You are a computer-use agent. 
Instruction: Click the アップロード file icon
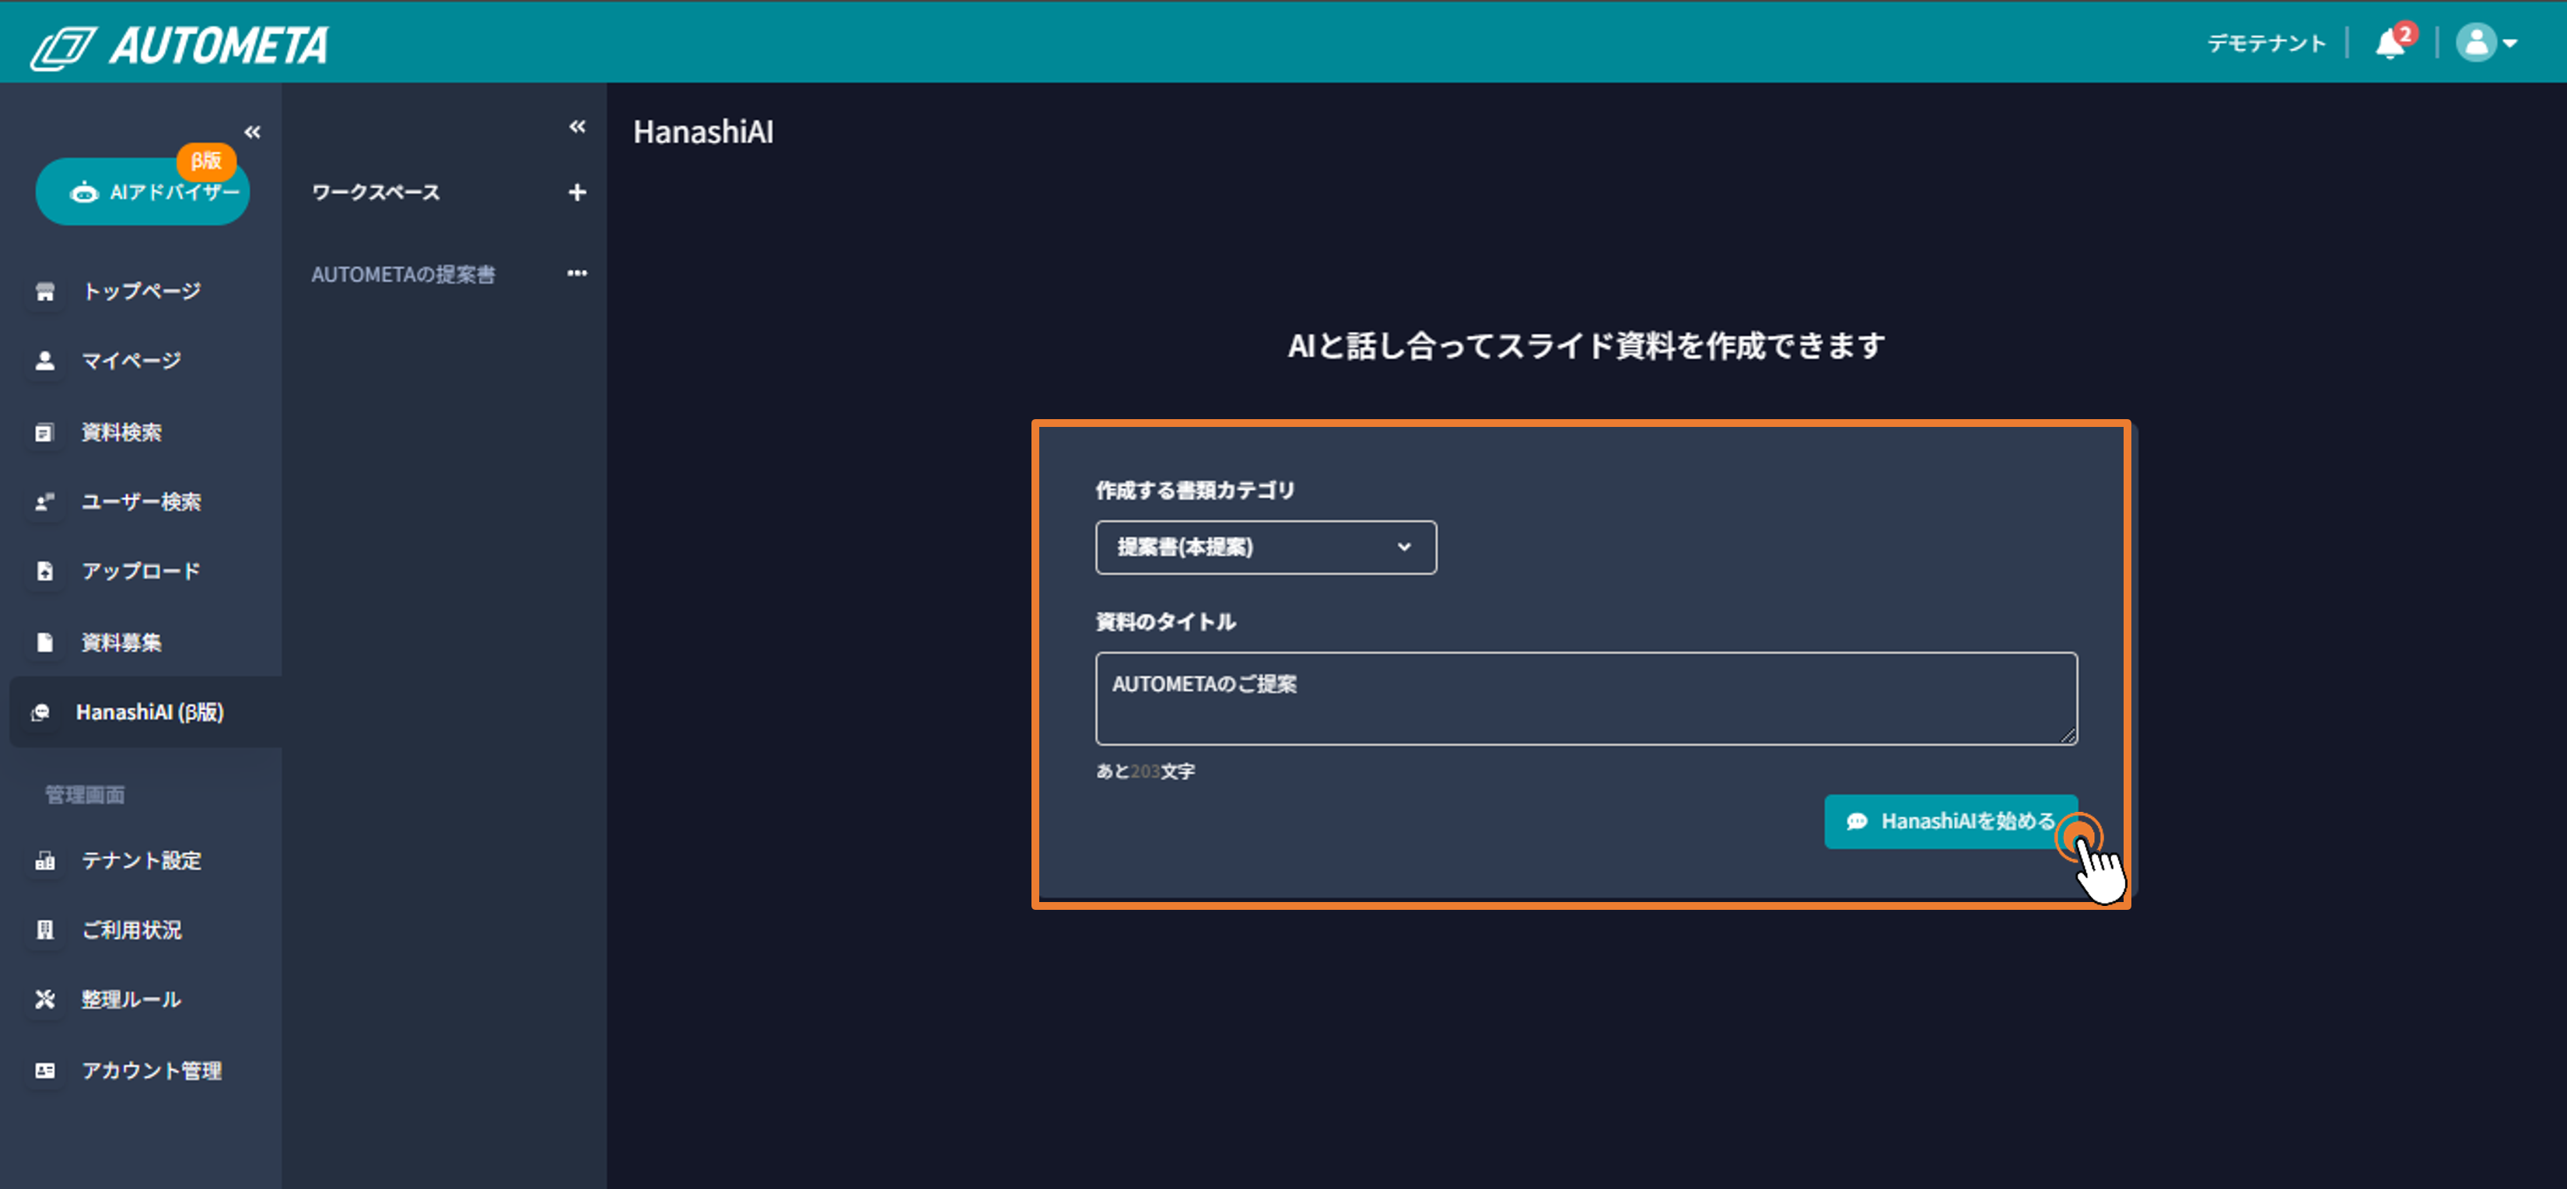[x=45, y=571]
